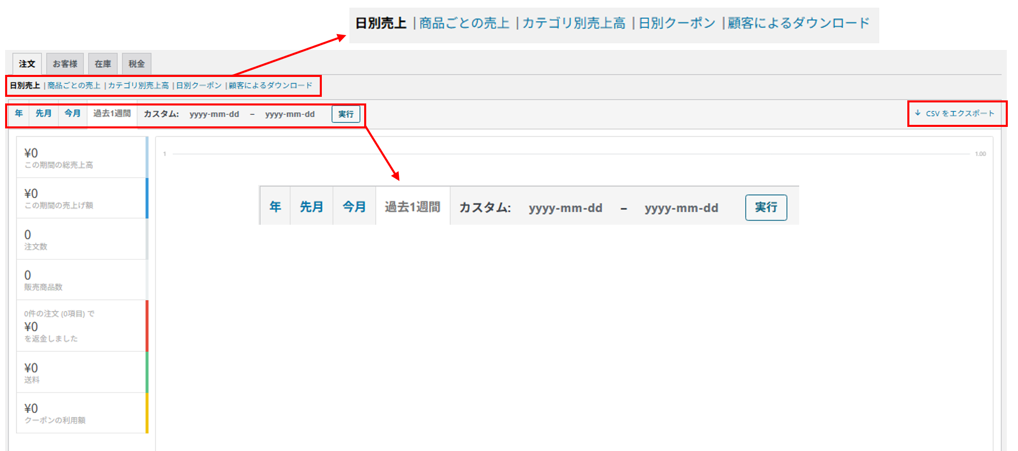Click the custom end date field in toolbar
The image size is (1018, 451).
pyautogui.click(x=290, y=114)
